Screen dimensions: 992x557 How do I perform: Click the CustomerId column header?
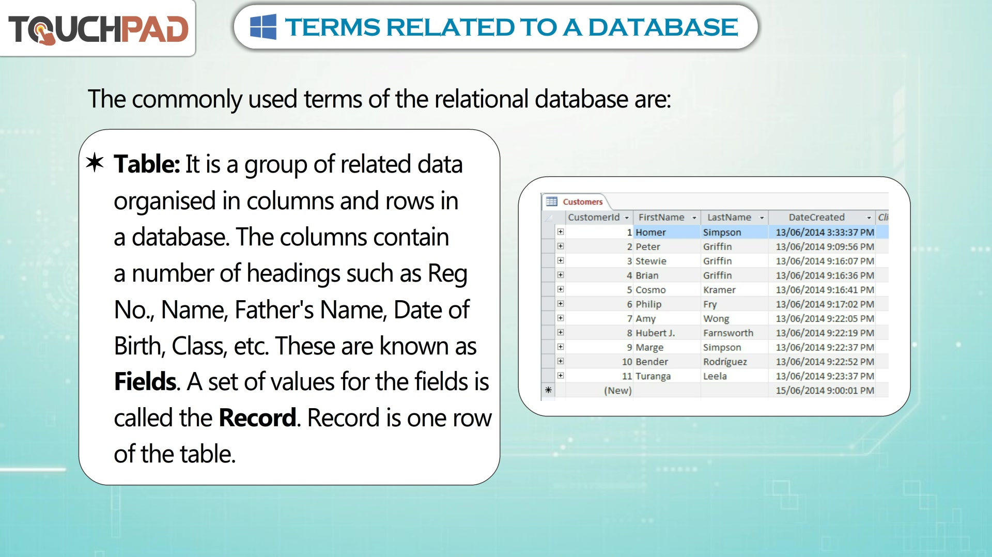click(599, 218)
